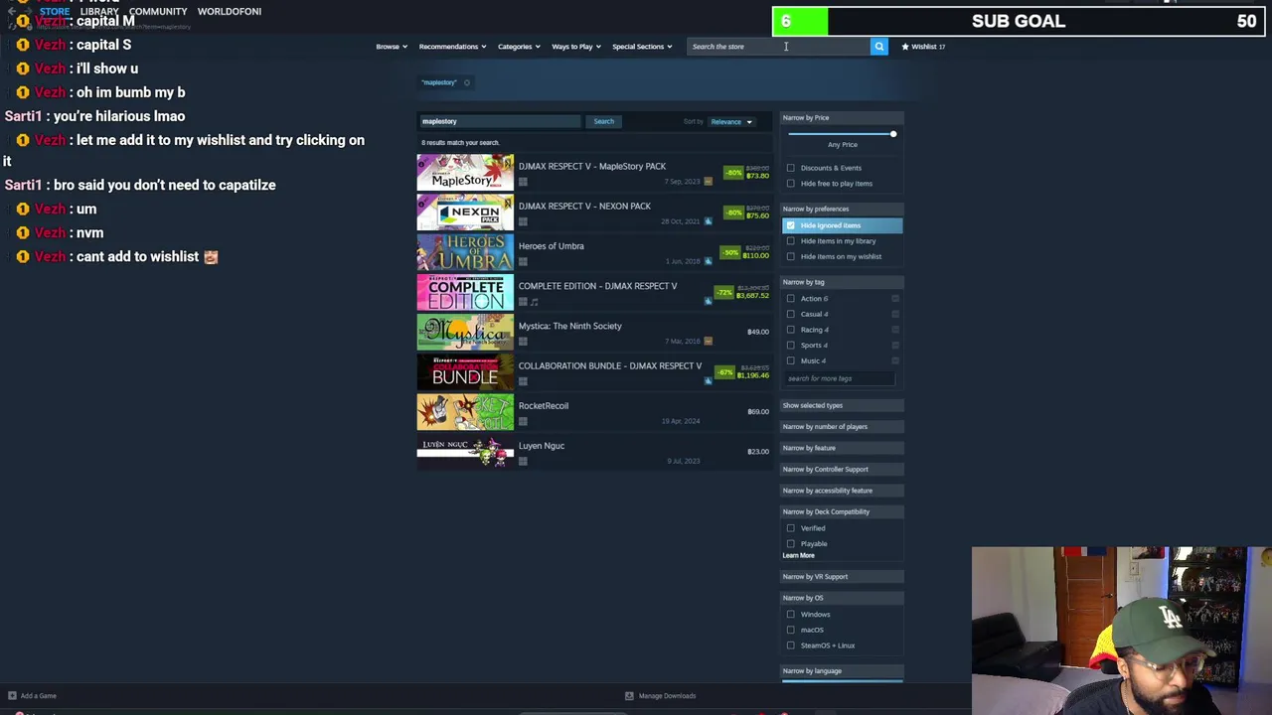Expand Narrow by Controller Support
The image size is (1272, 715).
pos(842,469)
